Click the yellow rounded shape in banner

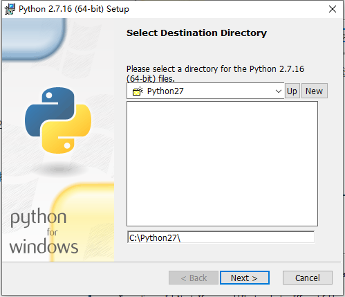pyautogui.click(x=82, y=222)
